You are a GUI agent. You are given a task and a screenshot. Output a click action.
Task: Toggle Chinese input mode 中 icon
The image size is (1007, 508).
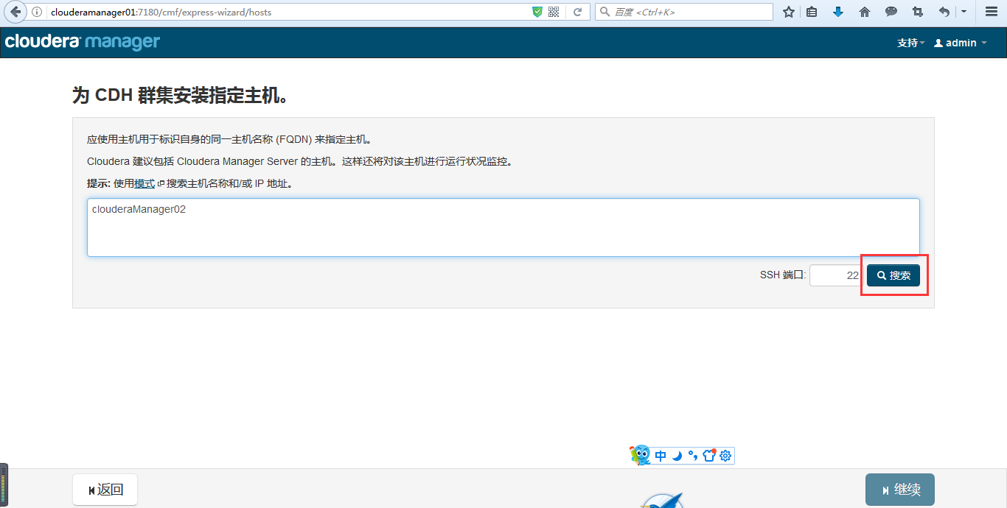click(661, 456)
